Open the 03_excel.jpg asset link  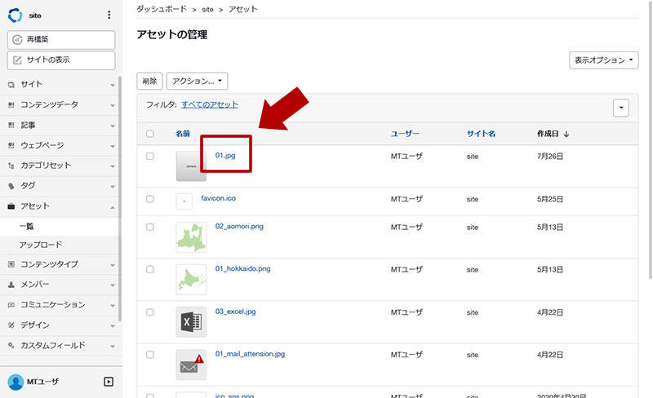tap(235, 312)
